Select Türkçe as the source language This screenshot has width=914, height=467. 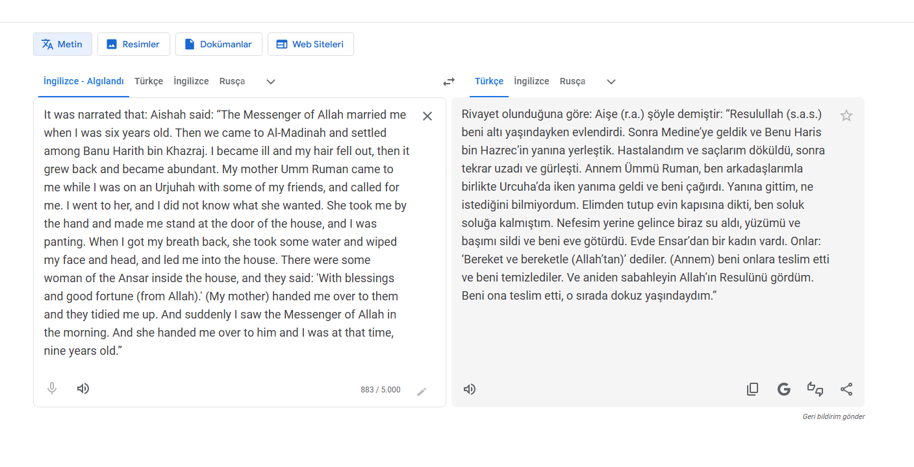pyautogui.click(x=149, y=81)
